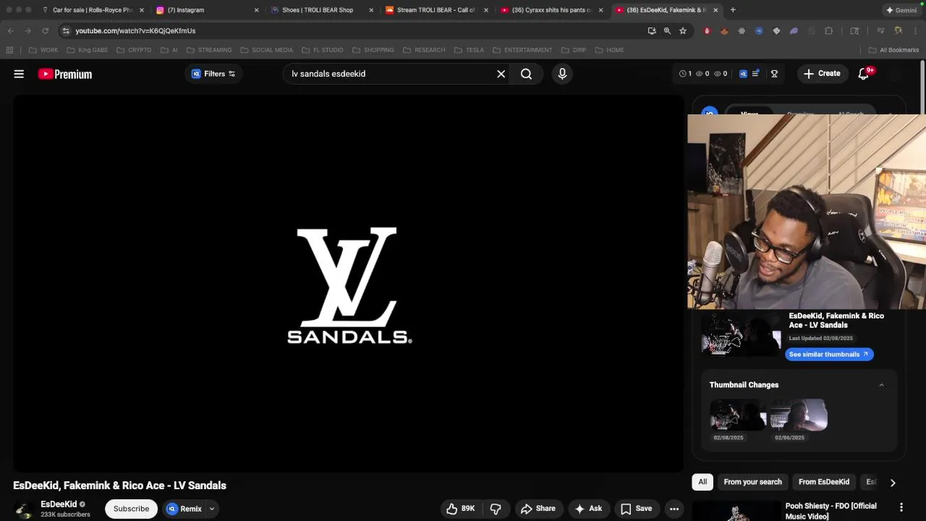Open vidIQ list icon with blue dot
Viewport: 926px width, 521px height.
coord(756,74)
